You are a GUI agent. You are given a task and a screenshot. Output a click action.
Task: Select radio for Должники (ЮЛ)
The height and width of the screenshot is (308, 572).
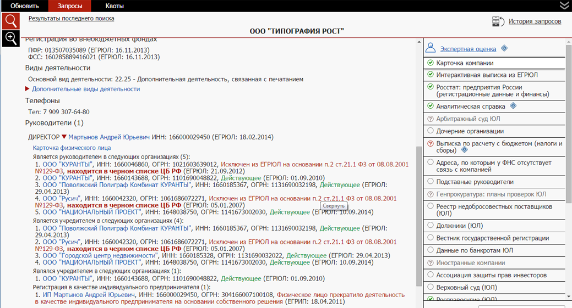[x=431, y=226]
